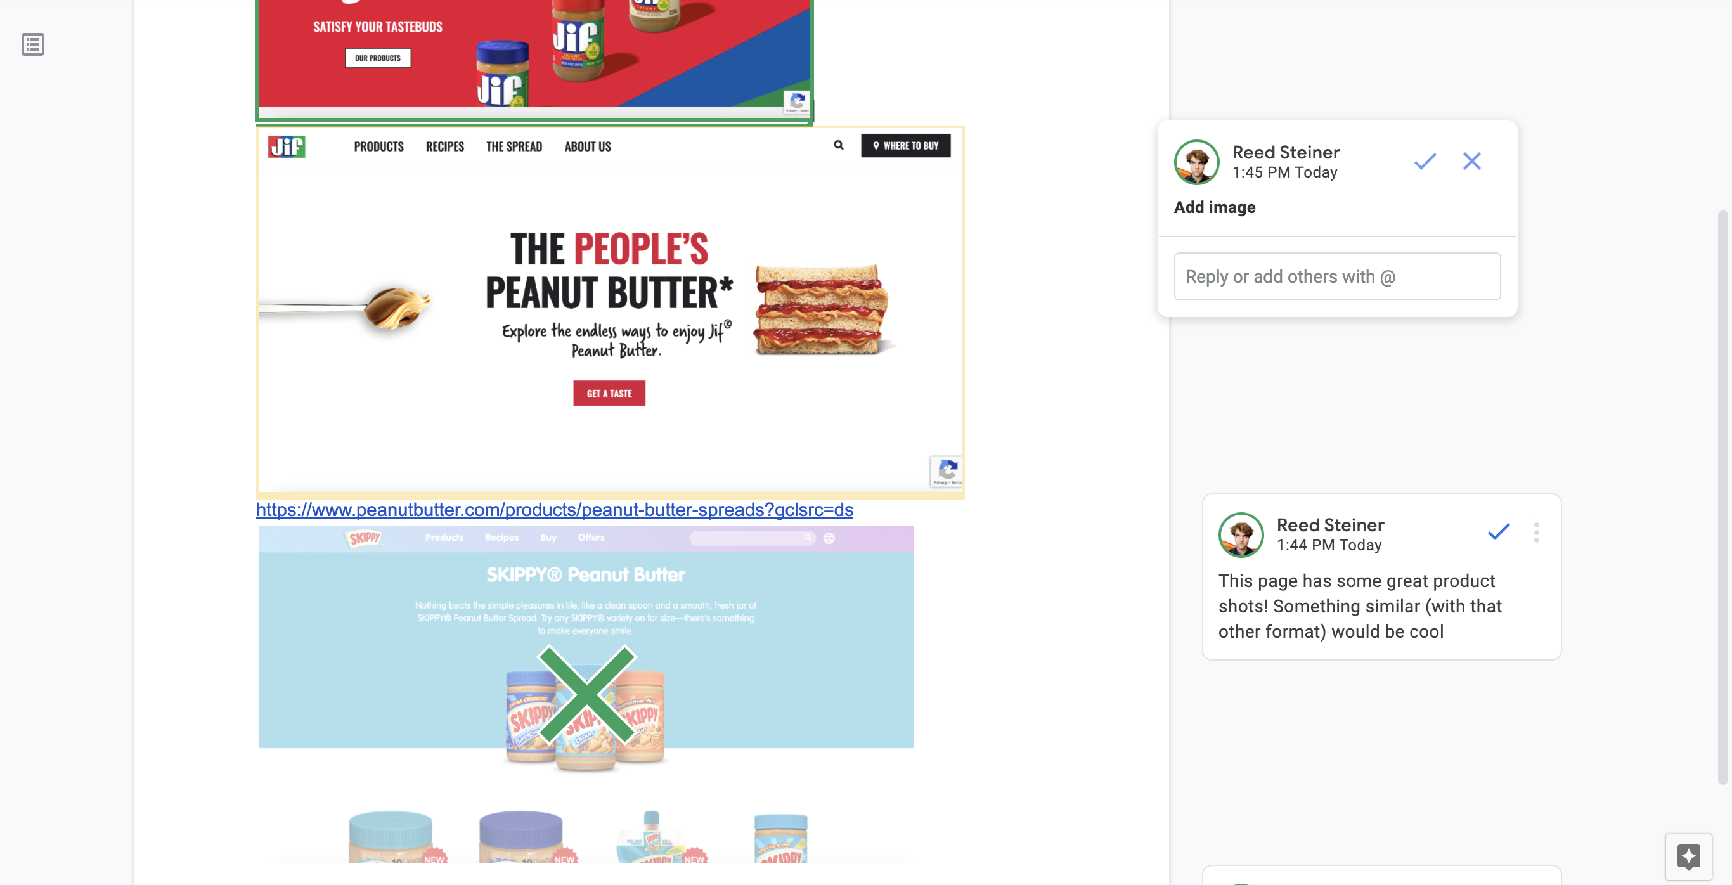Select the Skippy Peanut Butter screenshot
The width and height of the screenshot is (1732, 885).
point(586,694)
